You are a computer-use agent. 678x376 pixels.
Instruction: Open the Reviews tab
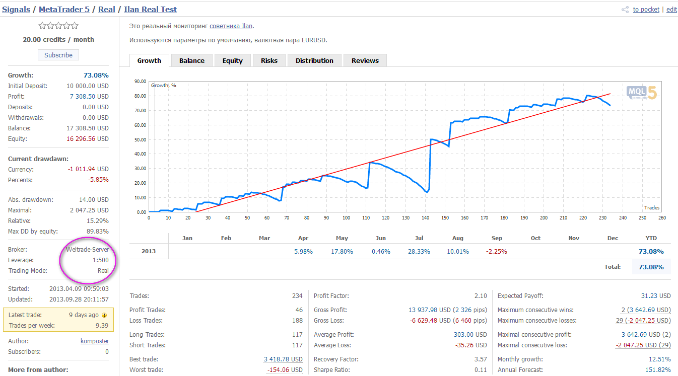point(365,60)
